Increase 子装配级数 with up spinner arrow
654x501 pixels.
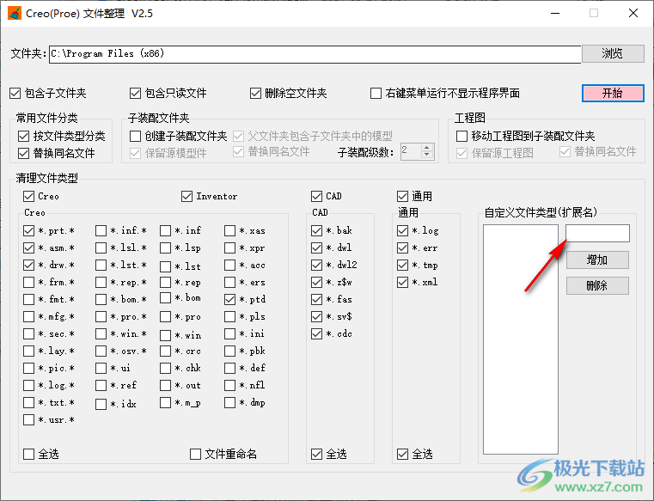(x=426, y=148)
